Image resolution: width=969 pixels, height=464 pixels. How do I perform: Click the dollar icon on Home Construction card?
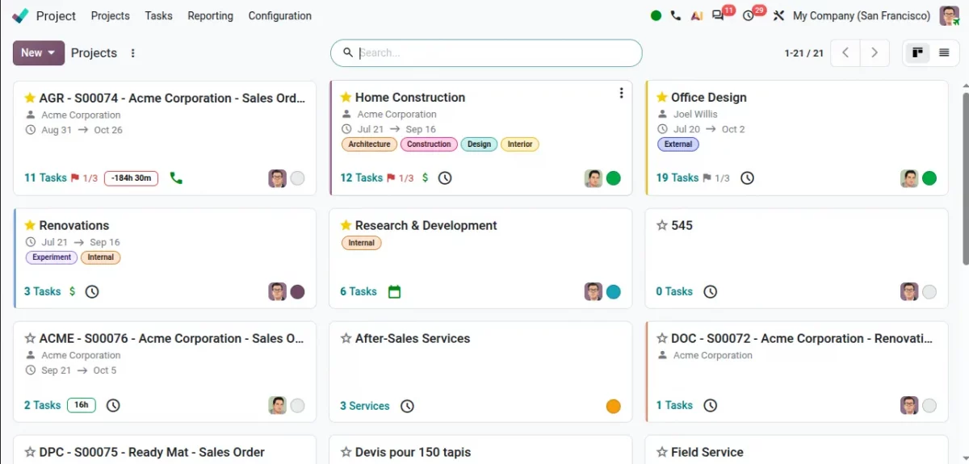tap(426, 178)
